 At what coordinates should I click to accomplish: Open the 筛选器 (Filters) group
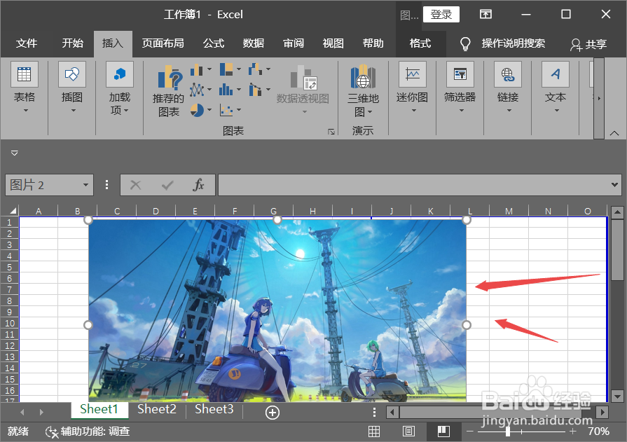click(460, 87)
